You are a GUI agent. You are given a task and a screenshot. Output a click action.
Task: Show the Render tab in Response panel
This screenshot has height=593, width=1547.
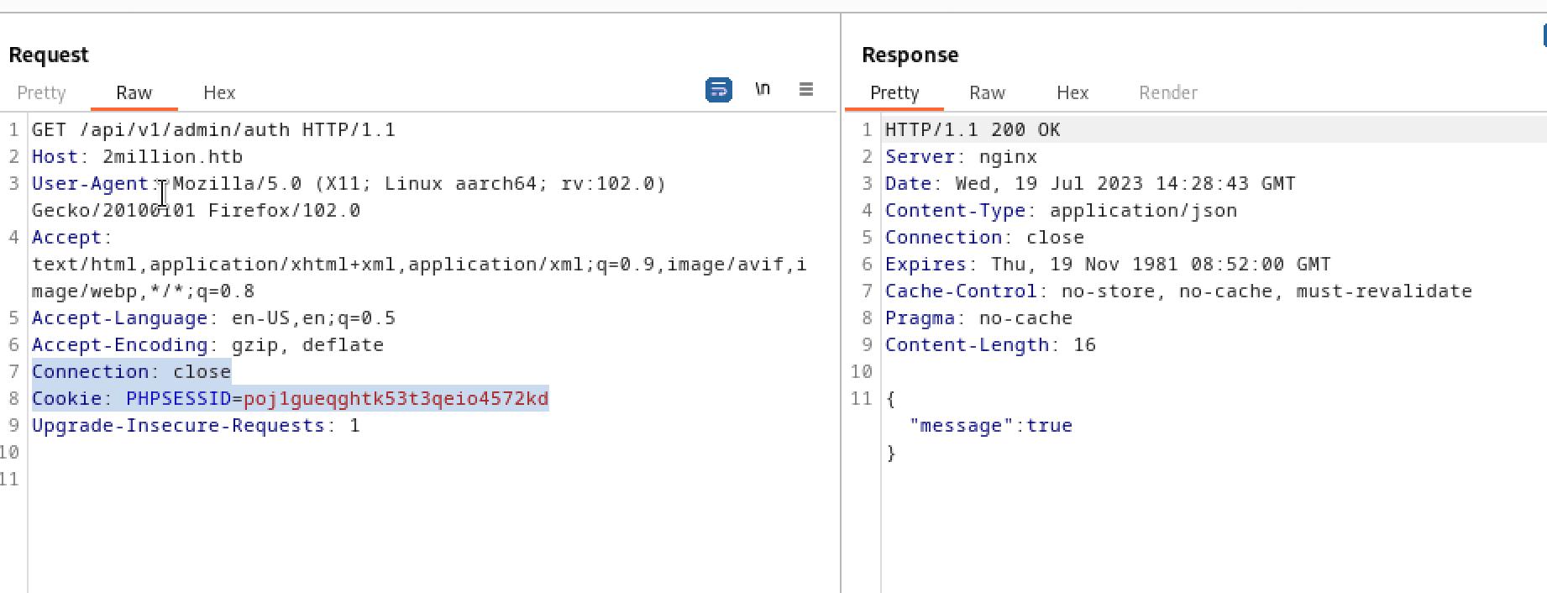click(1167, 92)
